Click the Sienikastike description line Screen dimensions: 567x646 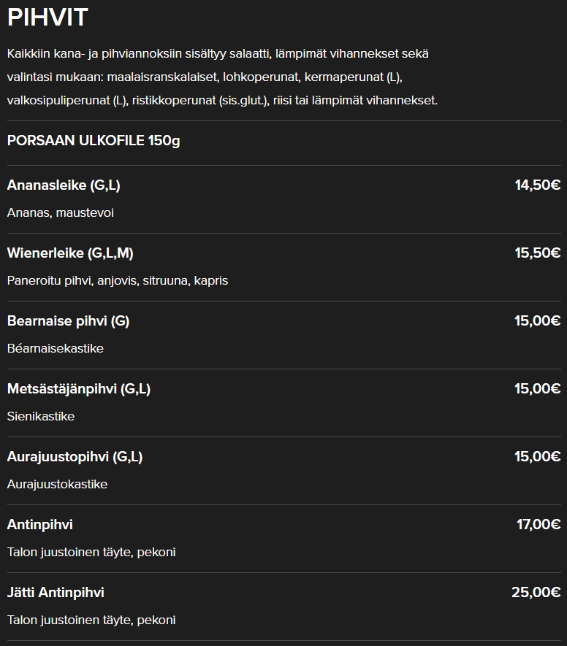[x=41, y=417]
